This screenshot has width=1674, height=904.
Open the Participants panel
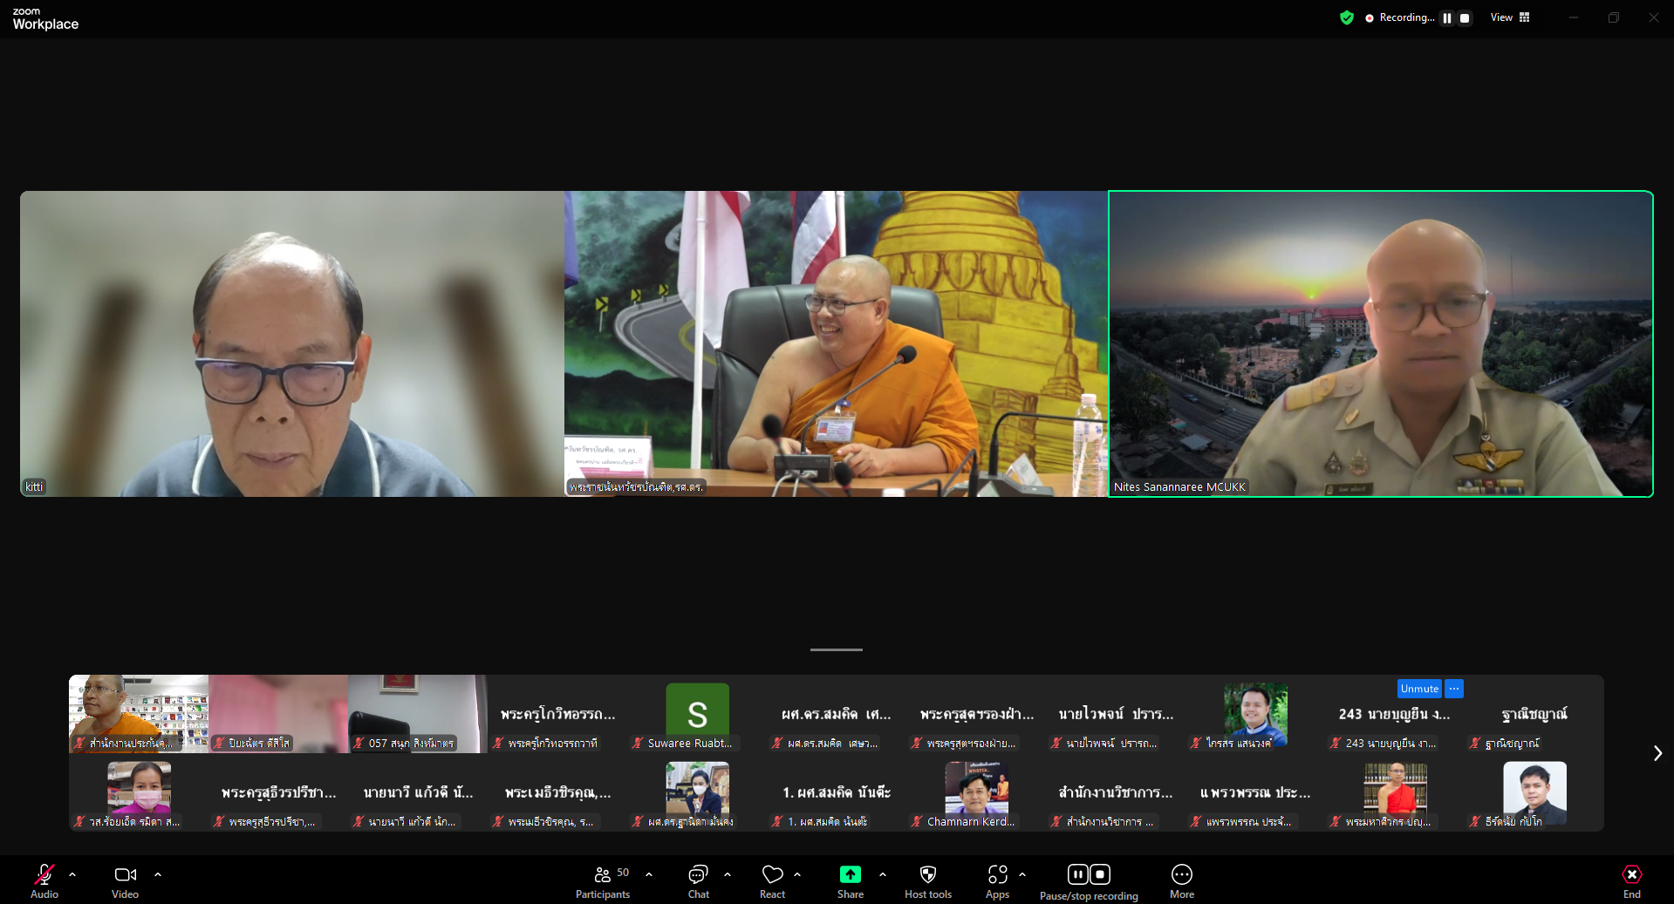(602, 874)
